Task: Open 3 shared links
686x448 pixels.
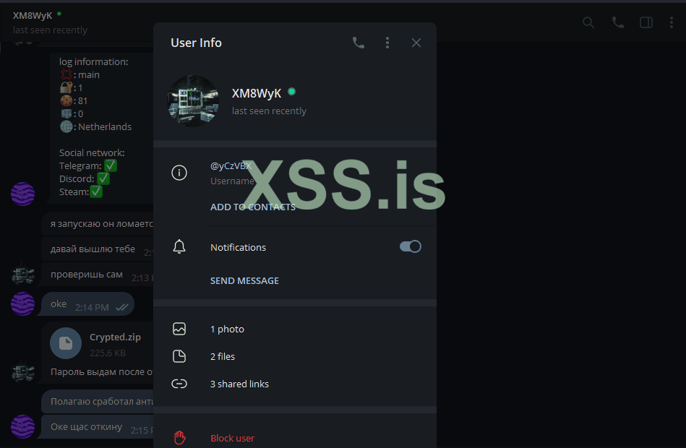Action: point(240,384)
